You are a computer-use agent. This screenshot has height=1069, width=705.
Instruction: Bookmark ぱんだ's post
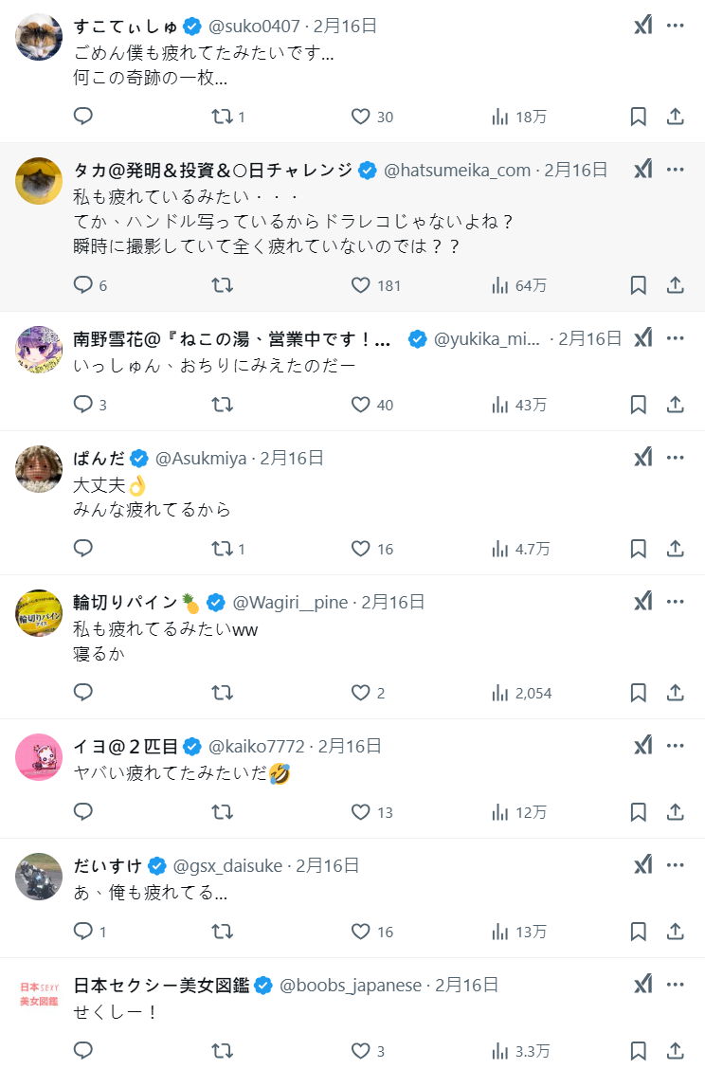coord(639,549)
